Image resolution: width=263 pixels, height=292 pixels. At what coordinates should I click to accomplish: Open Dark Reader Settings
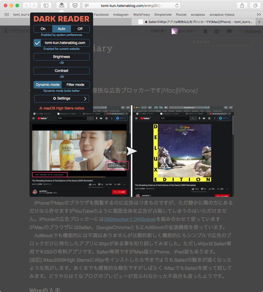coord(61,98)
